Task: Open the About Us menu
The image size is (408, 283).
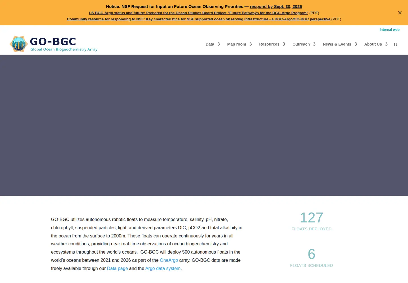Action: click(x=376, y=44)
